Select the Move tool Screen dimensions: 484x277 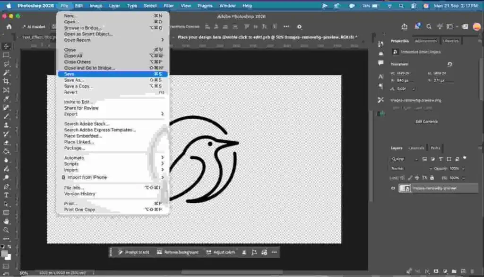(6, 46)
